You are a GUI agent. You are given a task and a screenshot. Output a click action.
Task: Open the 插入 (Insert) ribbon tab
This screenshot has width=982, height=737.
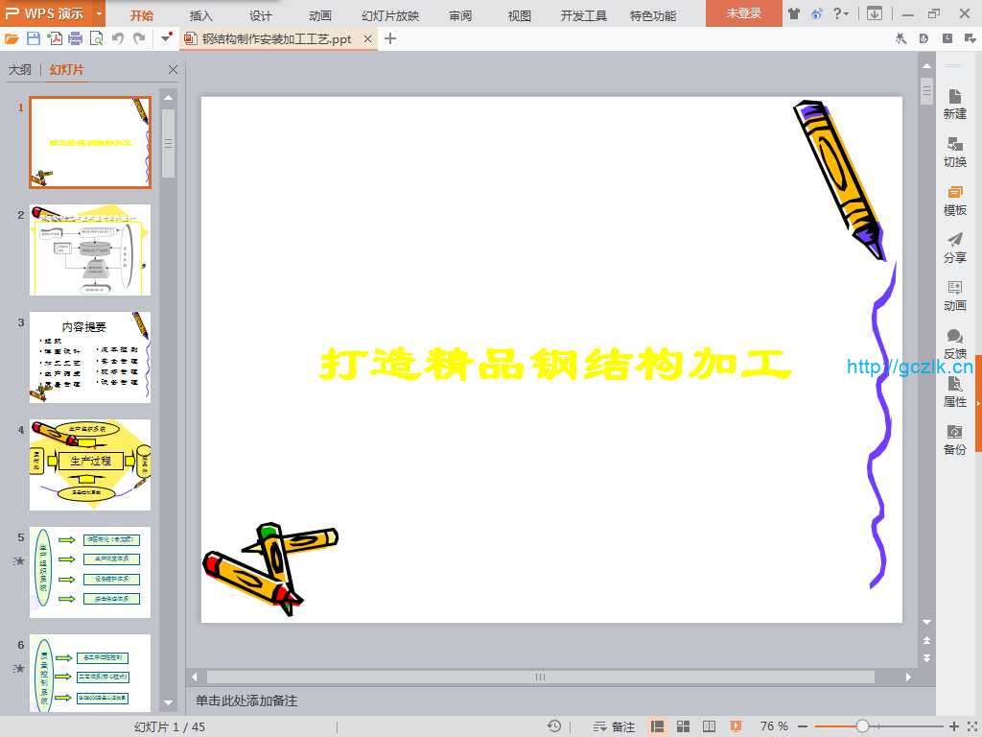click(201, 15)
